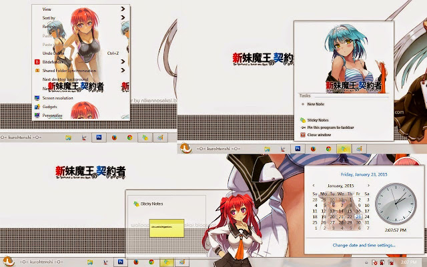Click the Start orb on the taskbar showing 2:07 PM
Viewport: 427px width, 267px height.
pos(8,262)
